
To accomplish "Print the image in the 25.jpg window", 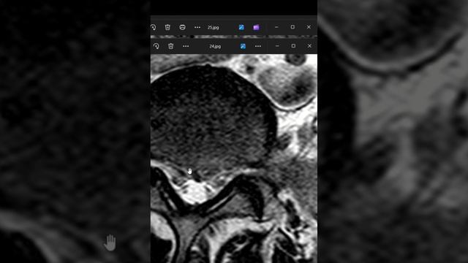I will tap(182, 27).
